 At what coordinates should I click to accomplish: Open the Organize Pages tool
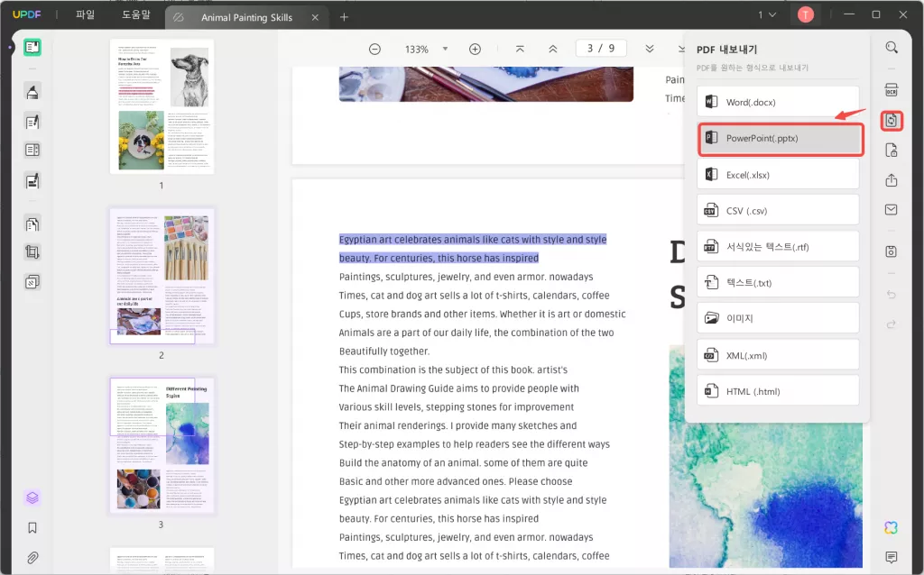point(32,224)
